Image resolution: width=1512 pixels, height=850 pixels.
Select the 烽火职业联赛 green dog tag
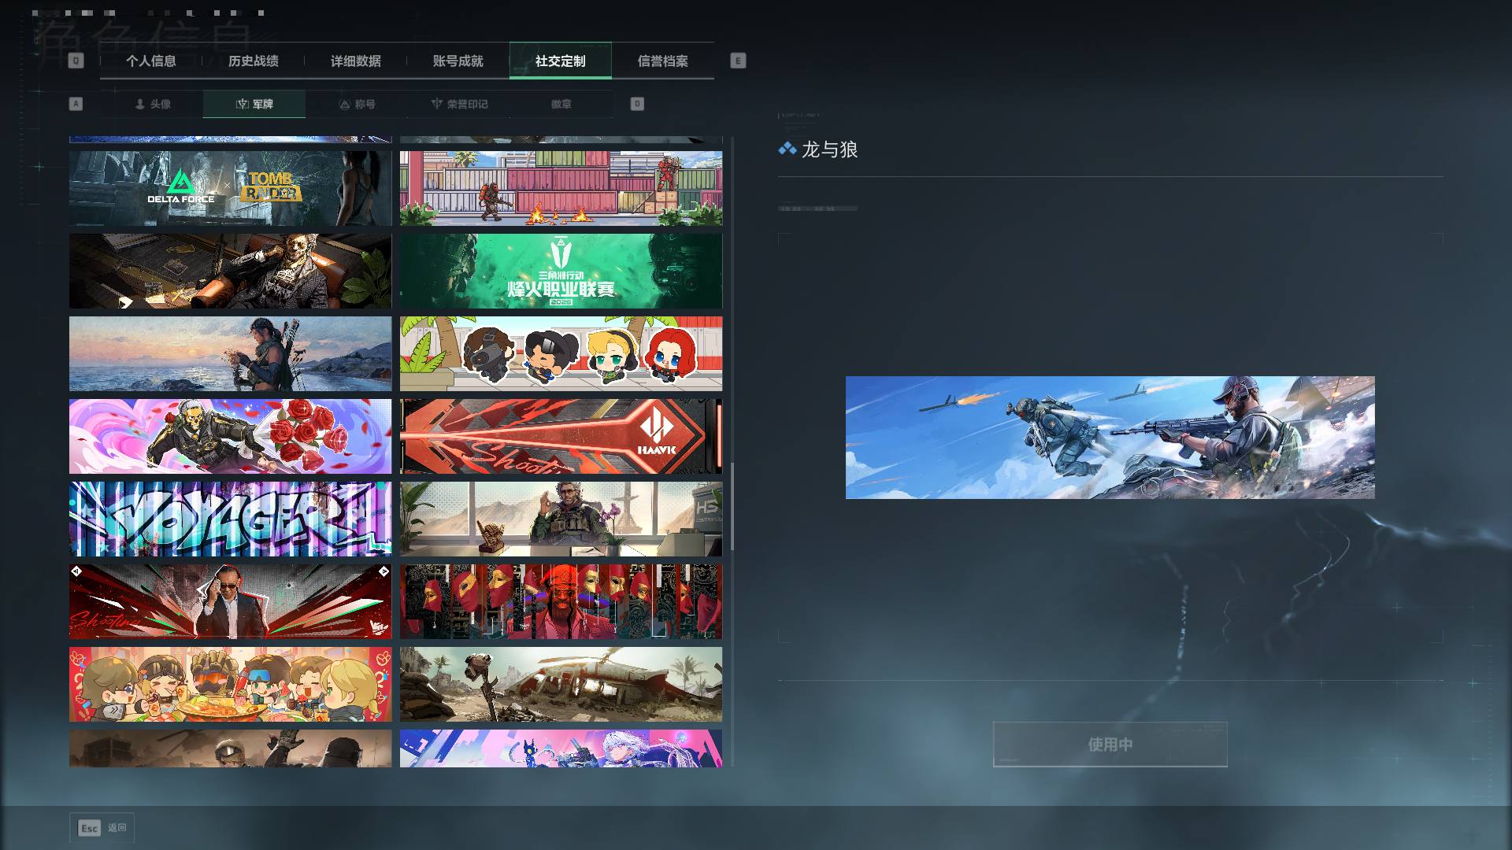[561, 271]
